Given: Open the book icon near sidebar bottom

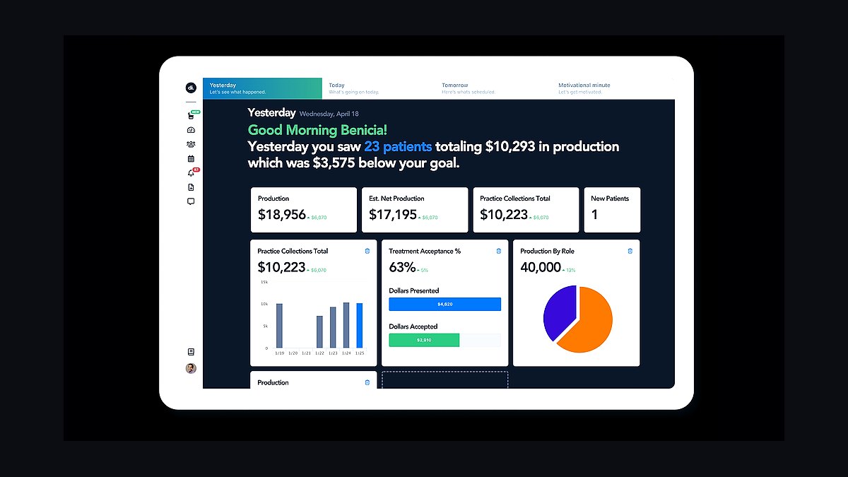Looking at the screenshot, I should click(191, 351).
